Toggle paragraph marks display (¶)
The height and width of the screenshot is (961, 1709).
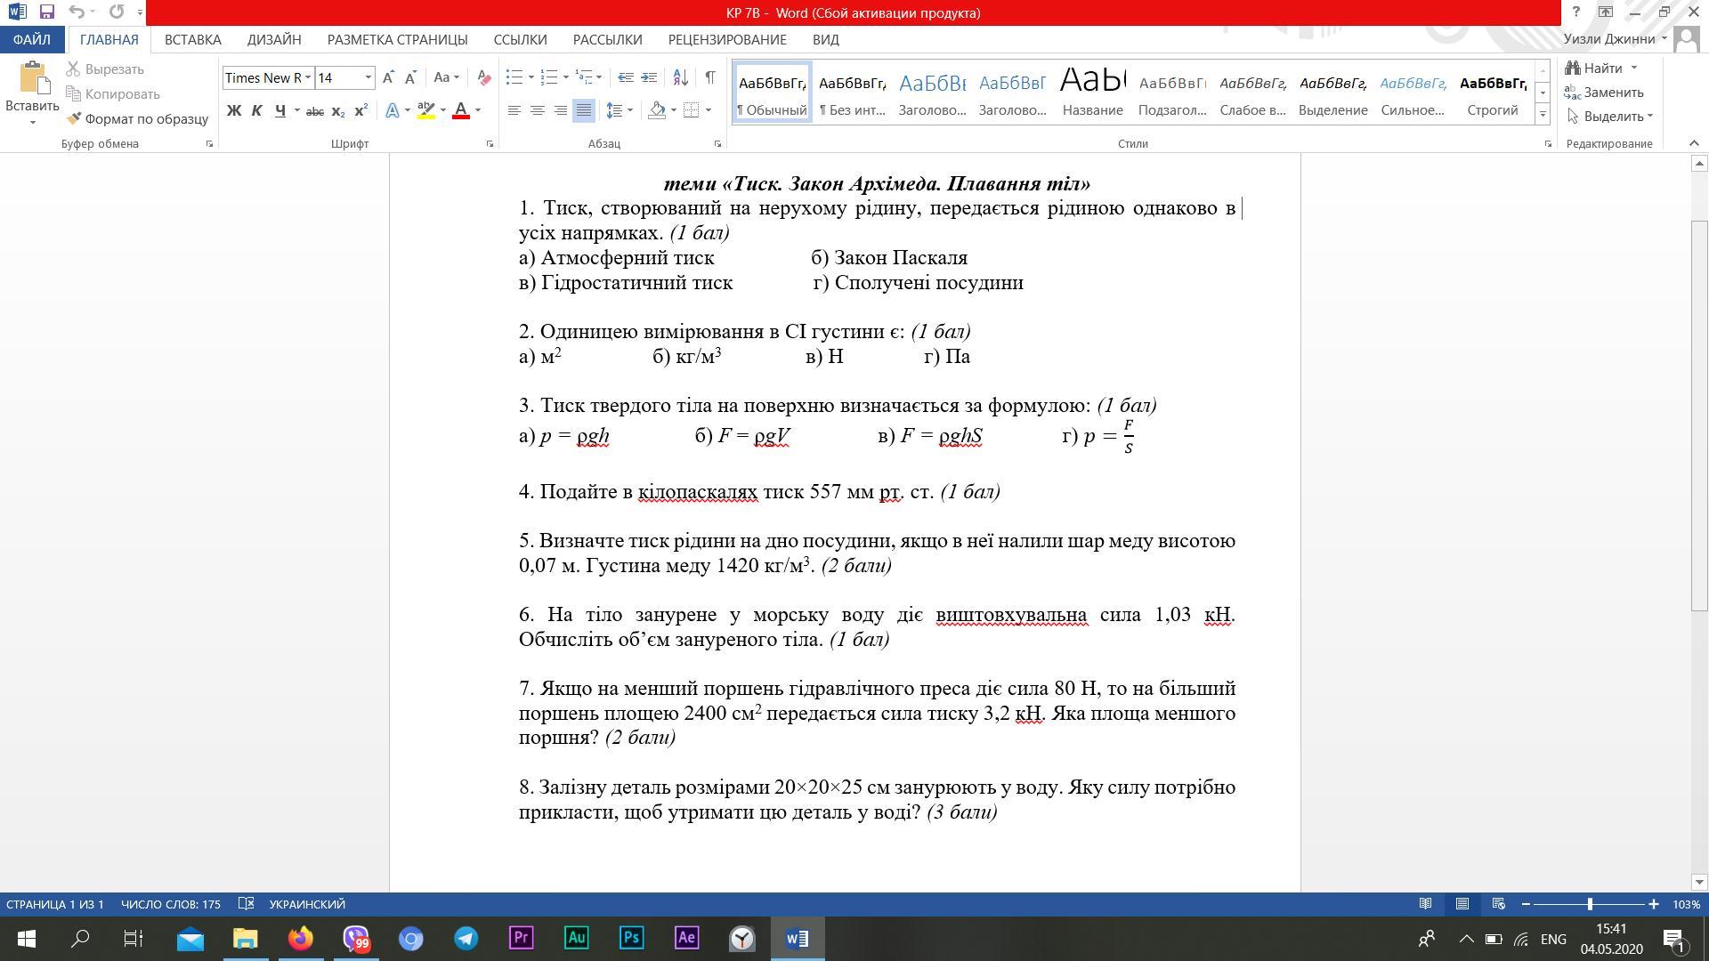coord(709,77)
